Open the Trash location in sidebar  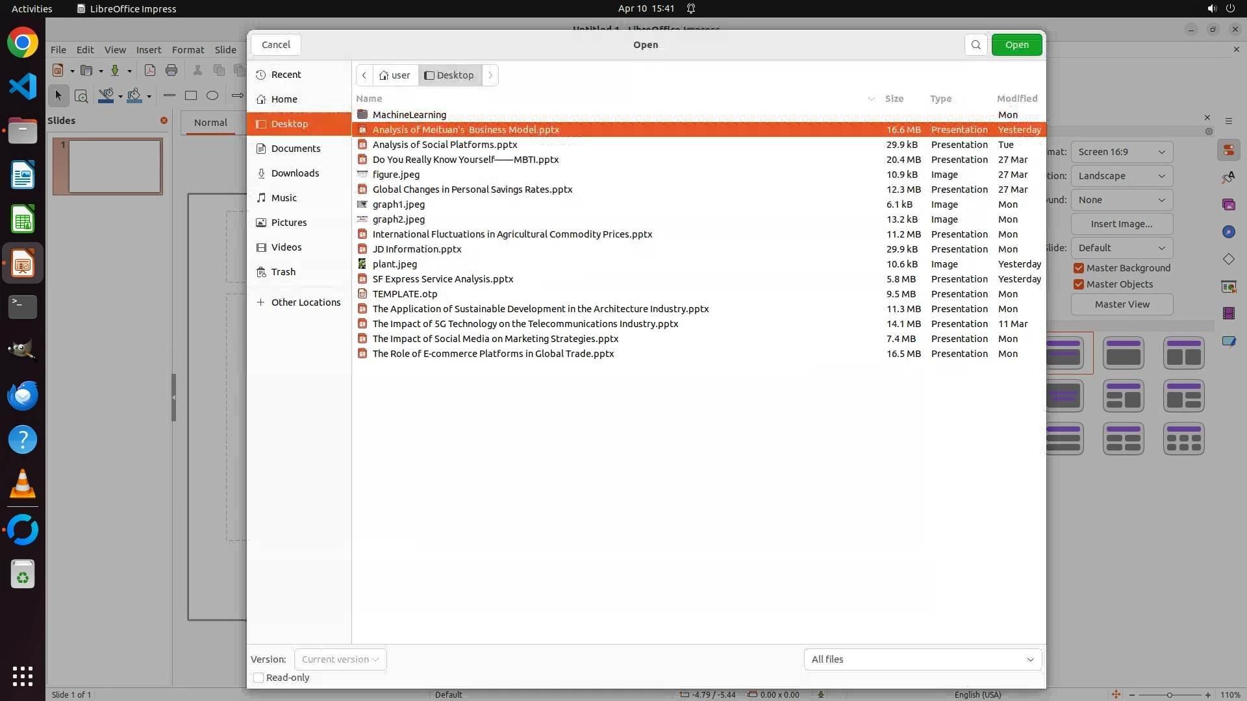283,272
